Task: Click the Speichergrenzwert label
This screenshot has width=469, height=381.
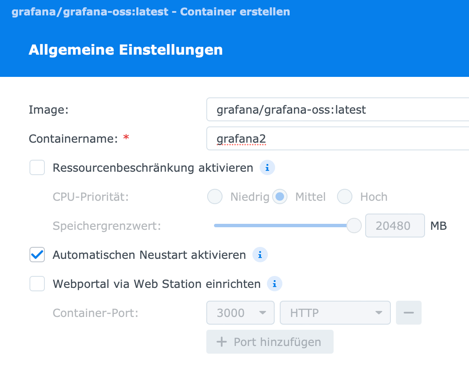Action: tap(107, 226)
